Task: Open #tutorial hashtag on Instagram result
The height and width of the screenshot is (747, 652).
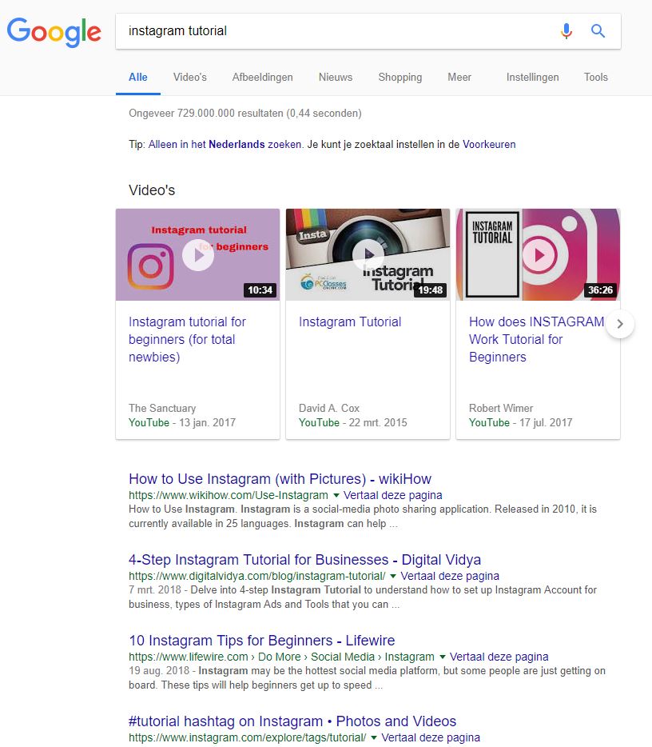Action: [x=292, y=721]
